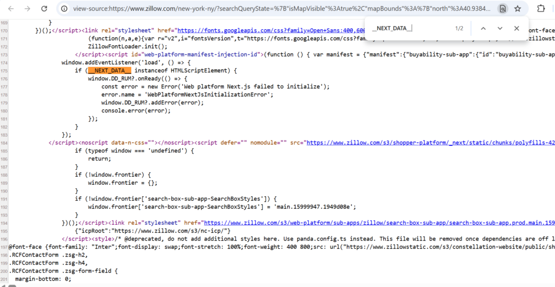The height and width of the screenshot is (287, 555).
Task: Click '.RCFContactForm .zsg-form-field {' line
Action: [63, 271]
